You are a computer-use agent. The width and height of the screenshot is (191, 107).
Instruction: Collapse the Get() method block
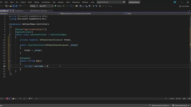(10, 61)
